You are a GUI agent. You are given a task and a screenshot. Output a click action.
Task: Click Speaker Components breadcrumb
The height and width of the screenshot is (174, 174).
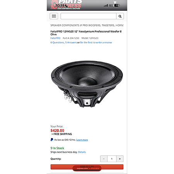tap(65, 26)
